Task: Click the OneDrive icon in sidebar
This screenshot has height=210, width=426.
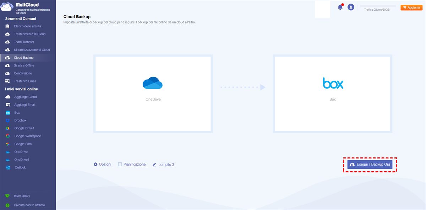Action: point(7,152)
